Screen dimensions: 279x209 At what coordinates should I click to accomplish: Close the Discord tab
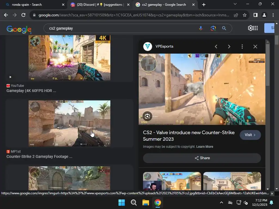tap(128, 5)
